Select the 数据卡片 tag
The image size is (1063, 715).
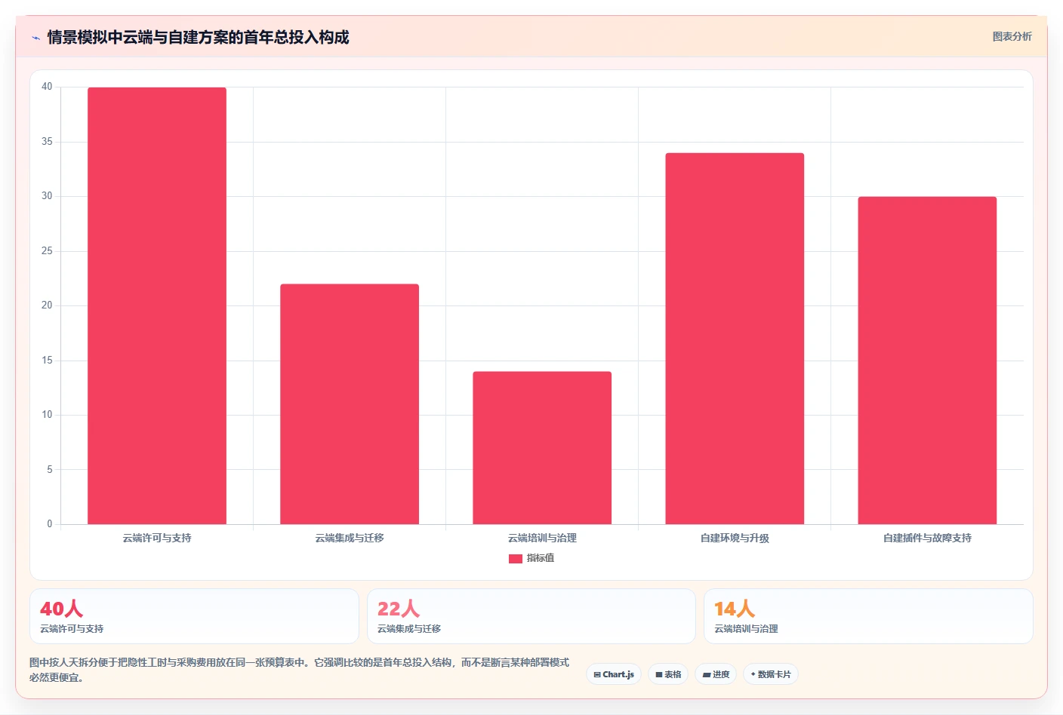tap(771, 674)
